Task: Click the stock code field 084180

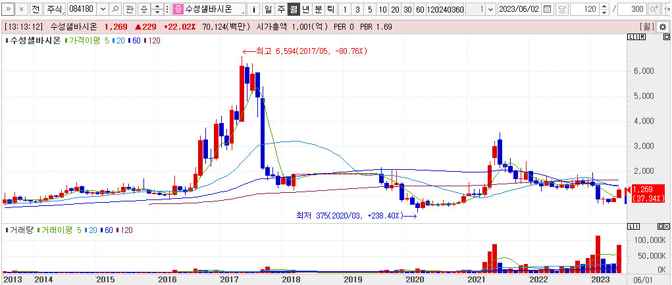Action: coord(82,9)
